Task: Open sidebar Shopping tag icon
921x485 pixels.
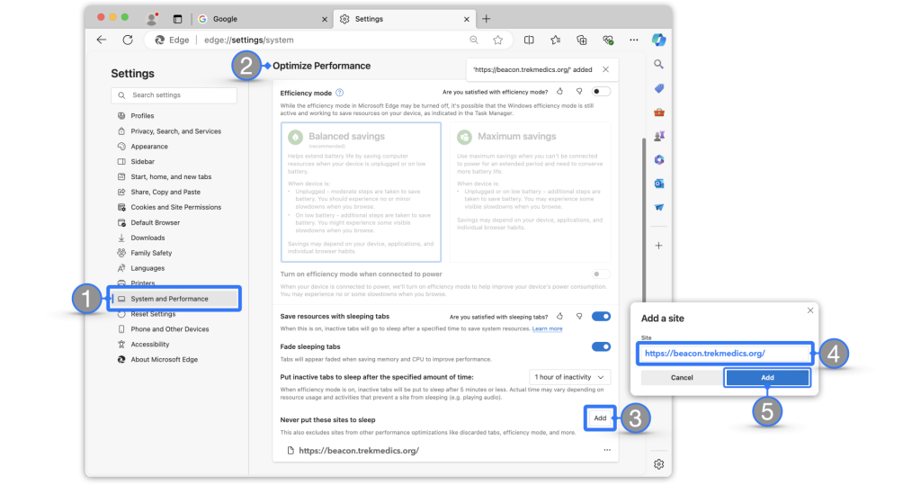Action: click(659, 88)
